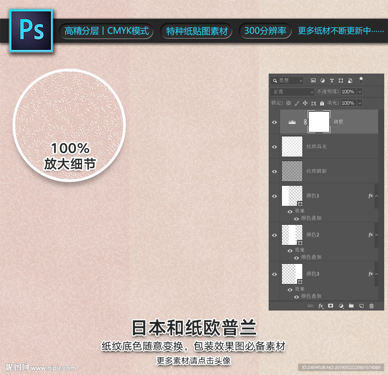The image size is (388, 375).
Task: Toggle 效果 visibility under 颜色3
Action: coord(290,290)
